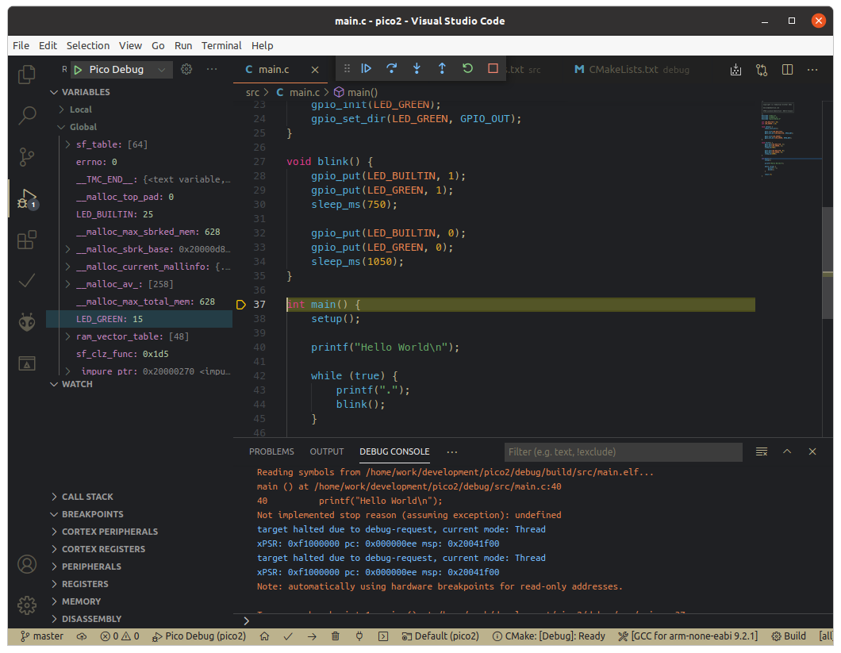This screenshot has height=653, width=841.
Task: Restart the debug session
Action: pos(467,69)
